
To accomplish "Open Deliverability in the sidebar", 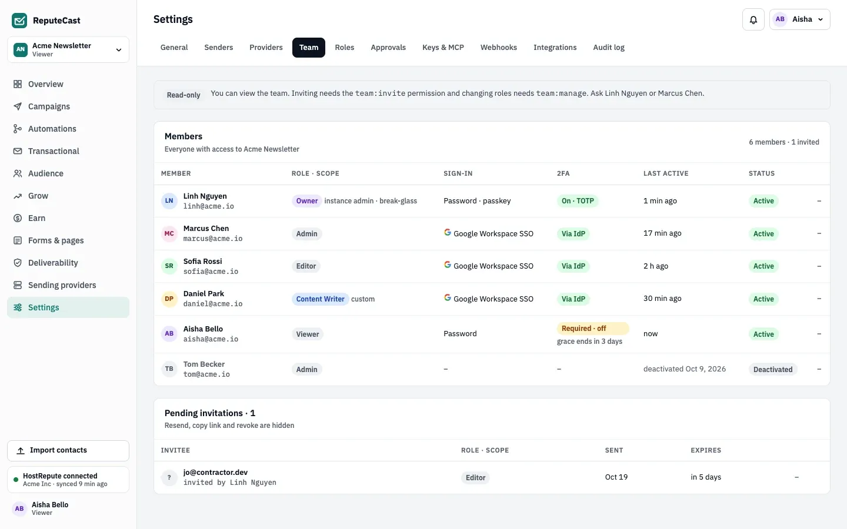I will point(68,263).
